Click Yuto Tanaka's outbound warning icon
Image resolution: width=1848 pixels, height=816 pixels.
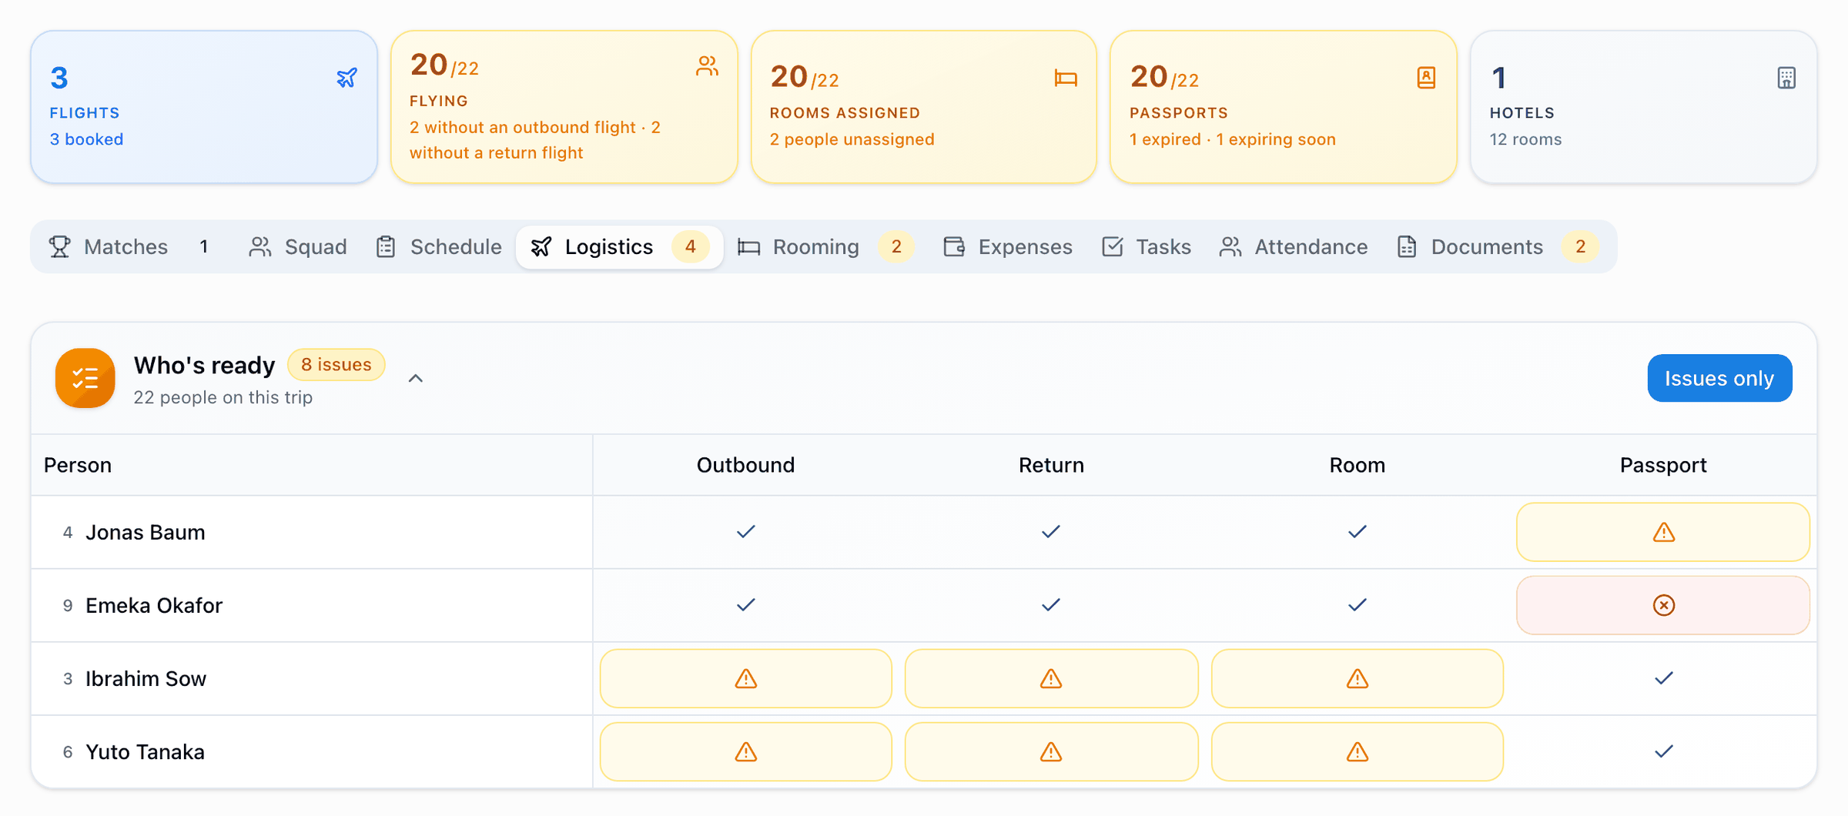click(745, 751)
